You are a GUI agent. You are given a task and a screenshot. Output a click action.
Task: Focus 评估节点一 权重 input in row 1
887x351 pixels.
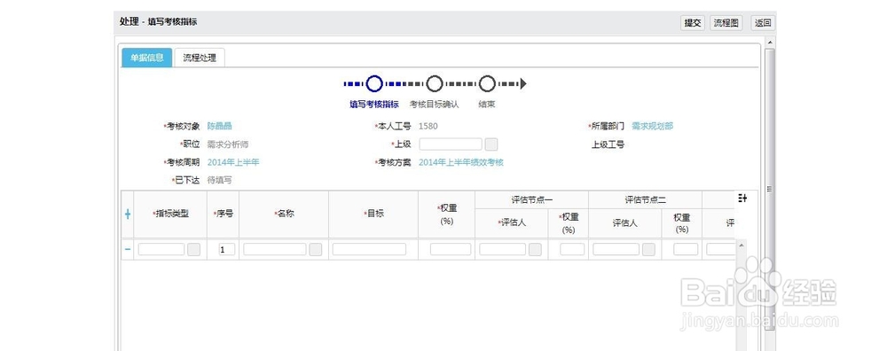point(572,249)
